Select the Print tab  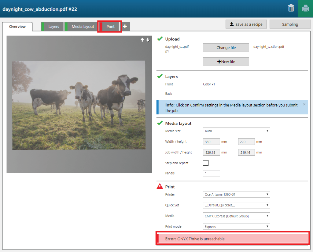(x=110, y=27)
